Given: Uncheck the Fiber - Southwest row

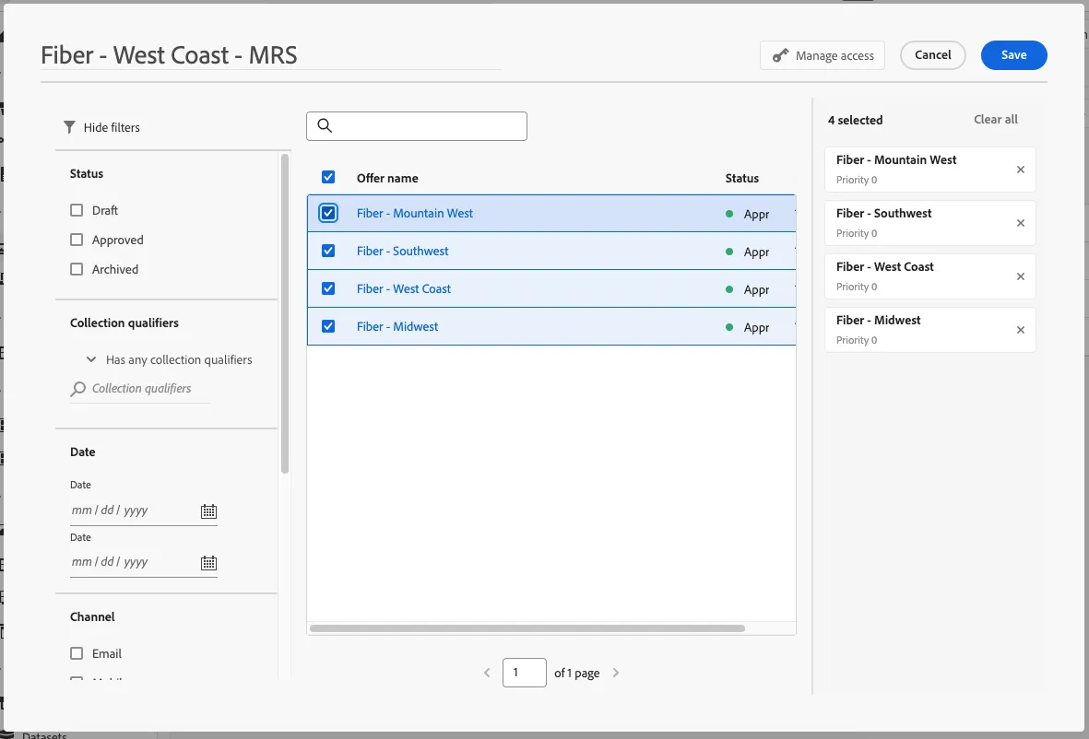Looking at the screenshot, I should pyautogui.click(x=328, y=251).
